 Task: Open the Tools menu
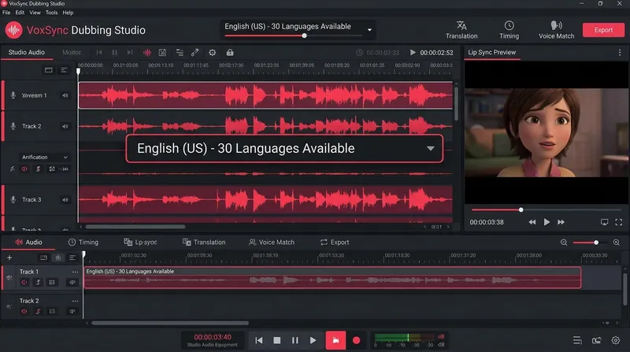(51, 13)
